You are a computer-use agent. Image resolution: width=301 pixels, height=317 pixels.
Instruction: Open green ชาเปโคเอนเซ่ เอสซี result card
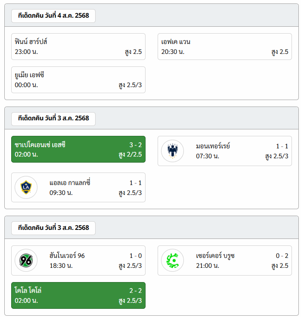pyautogui.click(x=78, y=149)
